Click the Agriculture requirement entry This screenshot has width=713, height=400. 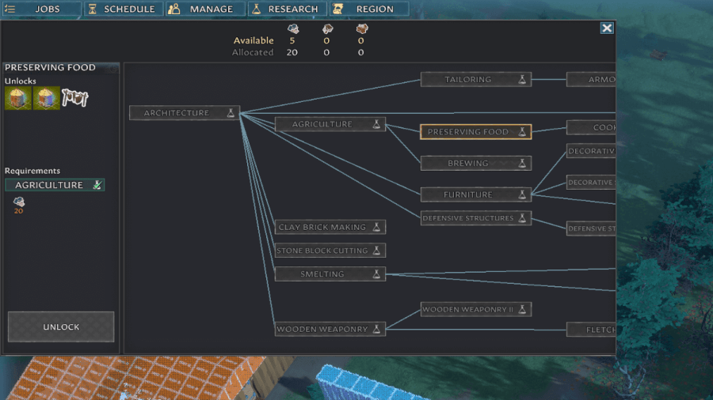coord(55,185)
